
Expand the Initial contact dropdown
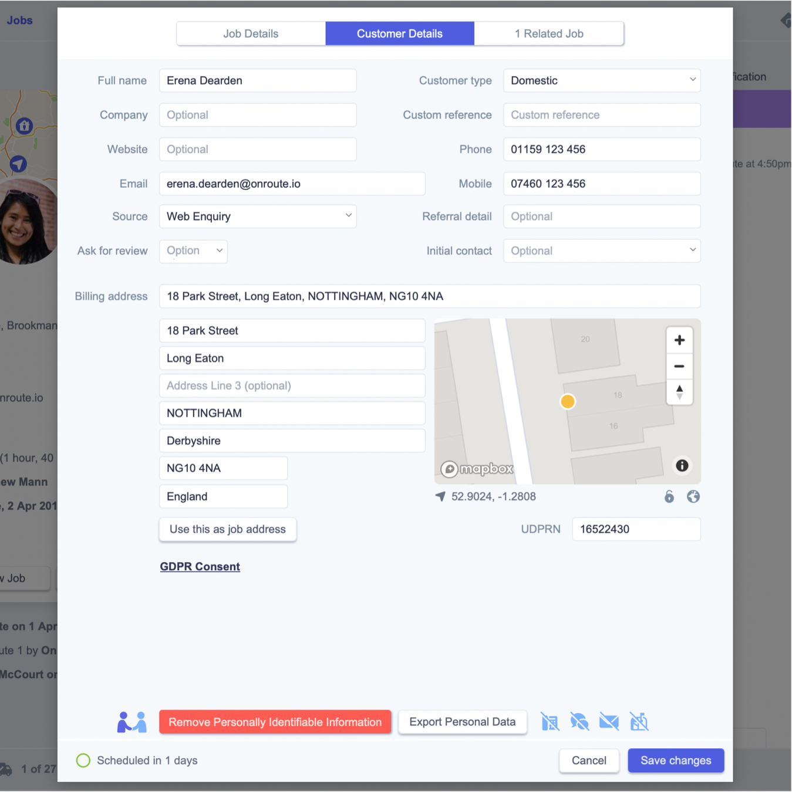pyautogui.click(x=602, y=251)
